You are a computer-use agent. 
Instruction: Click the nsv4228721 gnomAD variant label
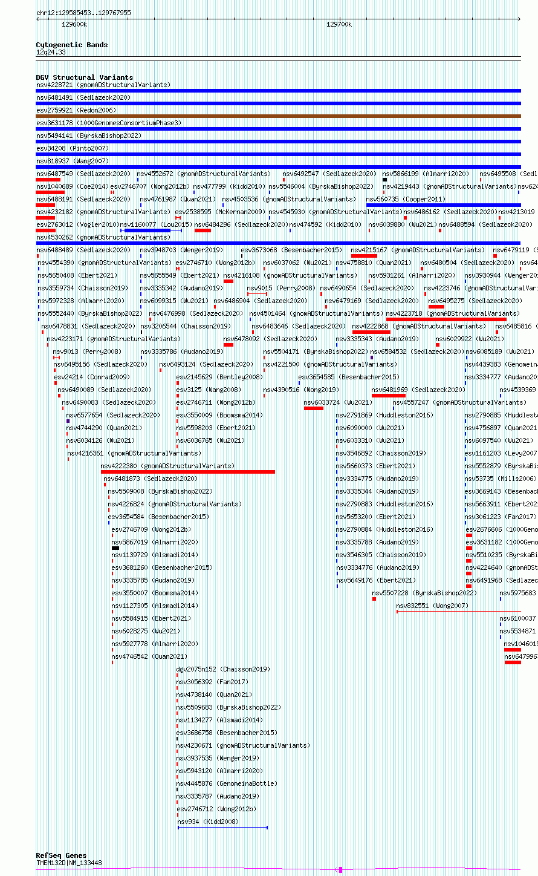[103, 85]
